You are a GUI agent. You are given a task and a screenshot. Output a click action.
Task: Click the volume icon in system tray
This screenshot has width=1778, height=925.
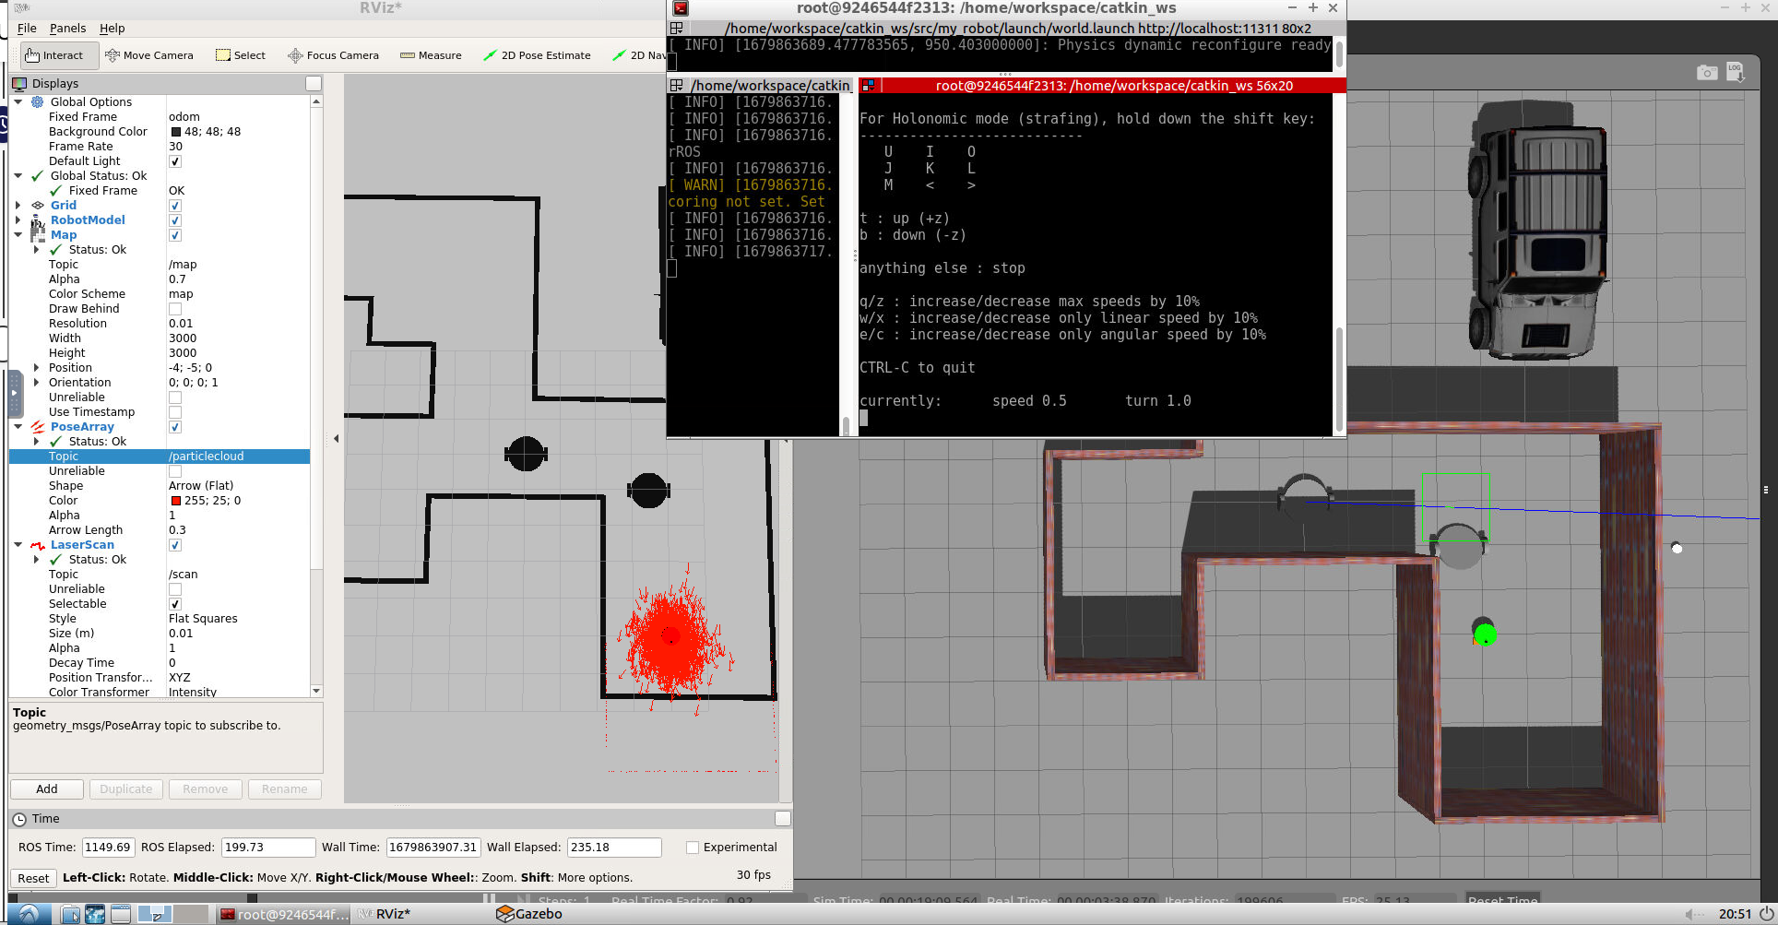(x=1694, y=914)
